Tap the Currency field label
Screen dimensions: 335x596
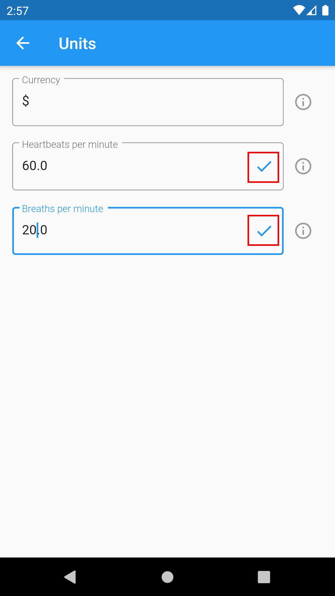pos(41,80)
